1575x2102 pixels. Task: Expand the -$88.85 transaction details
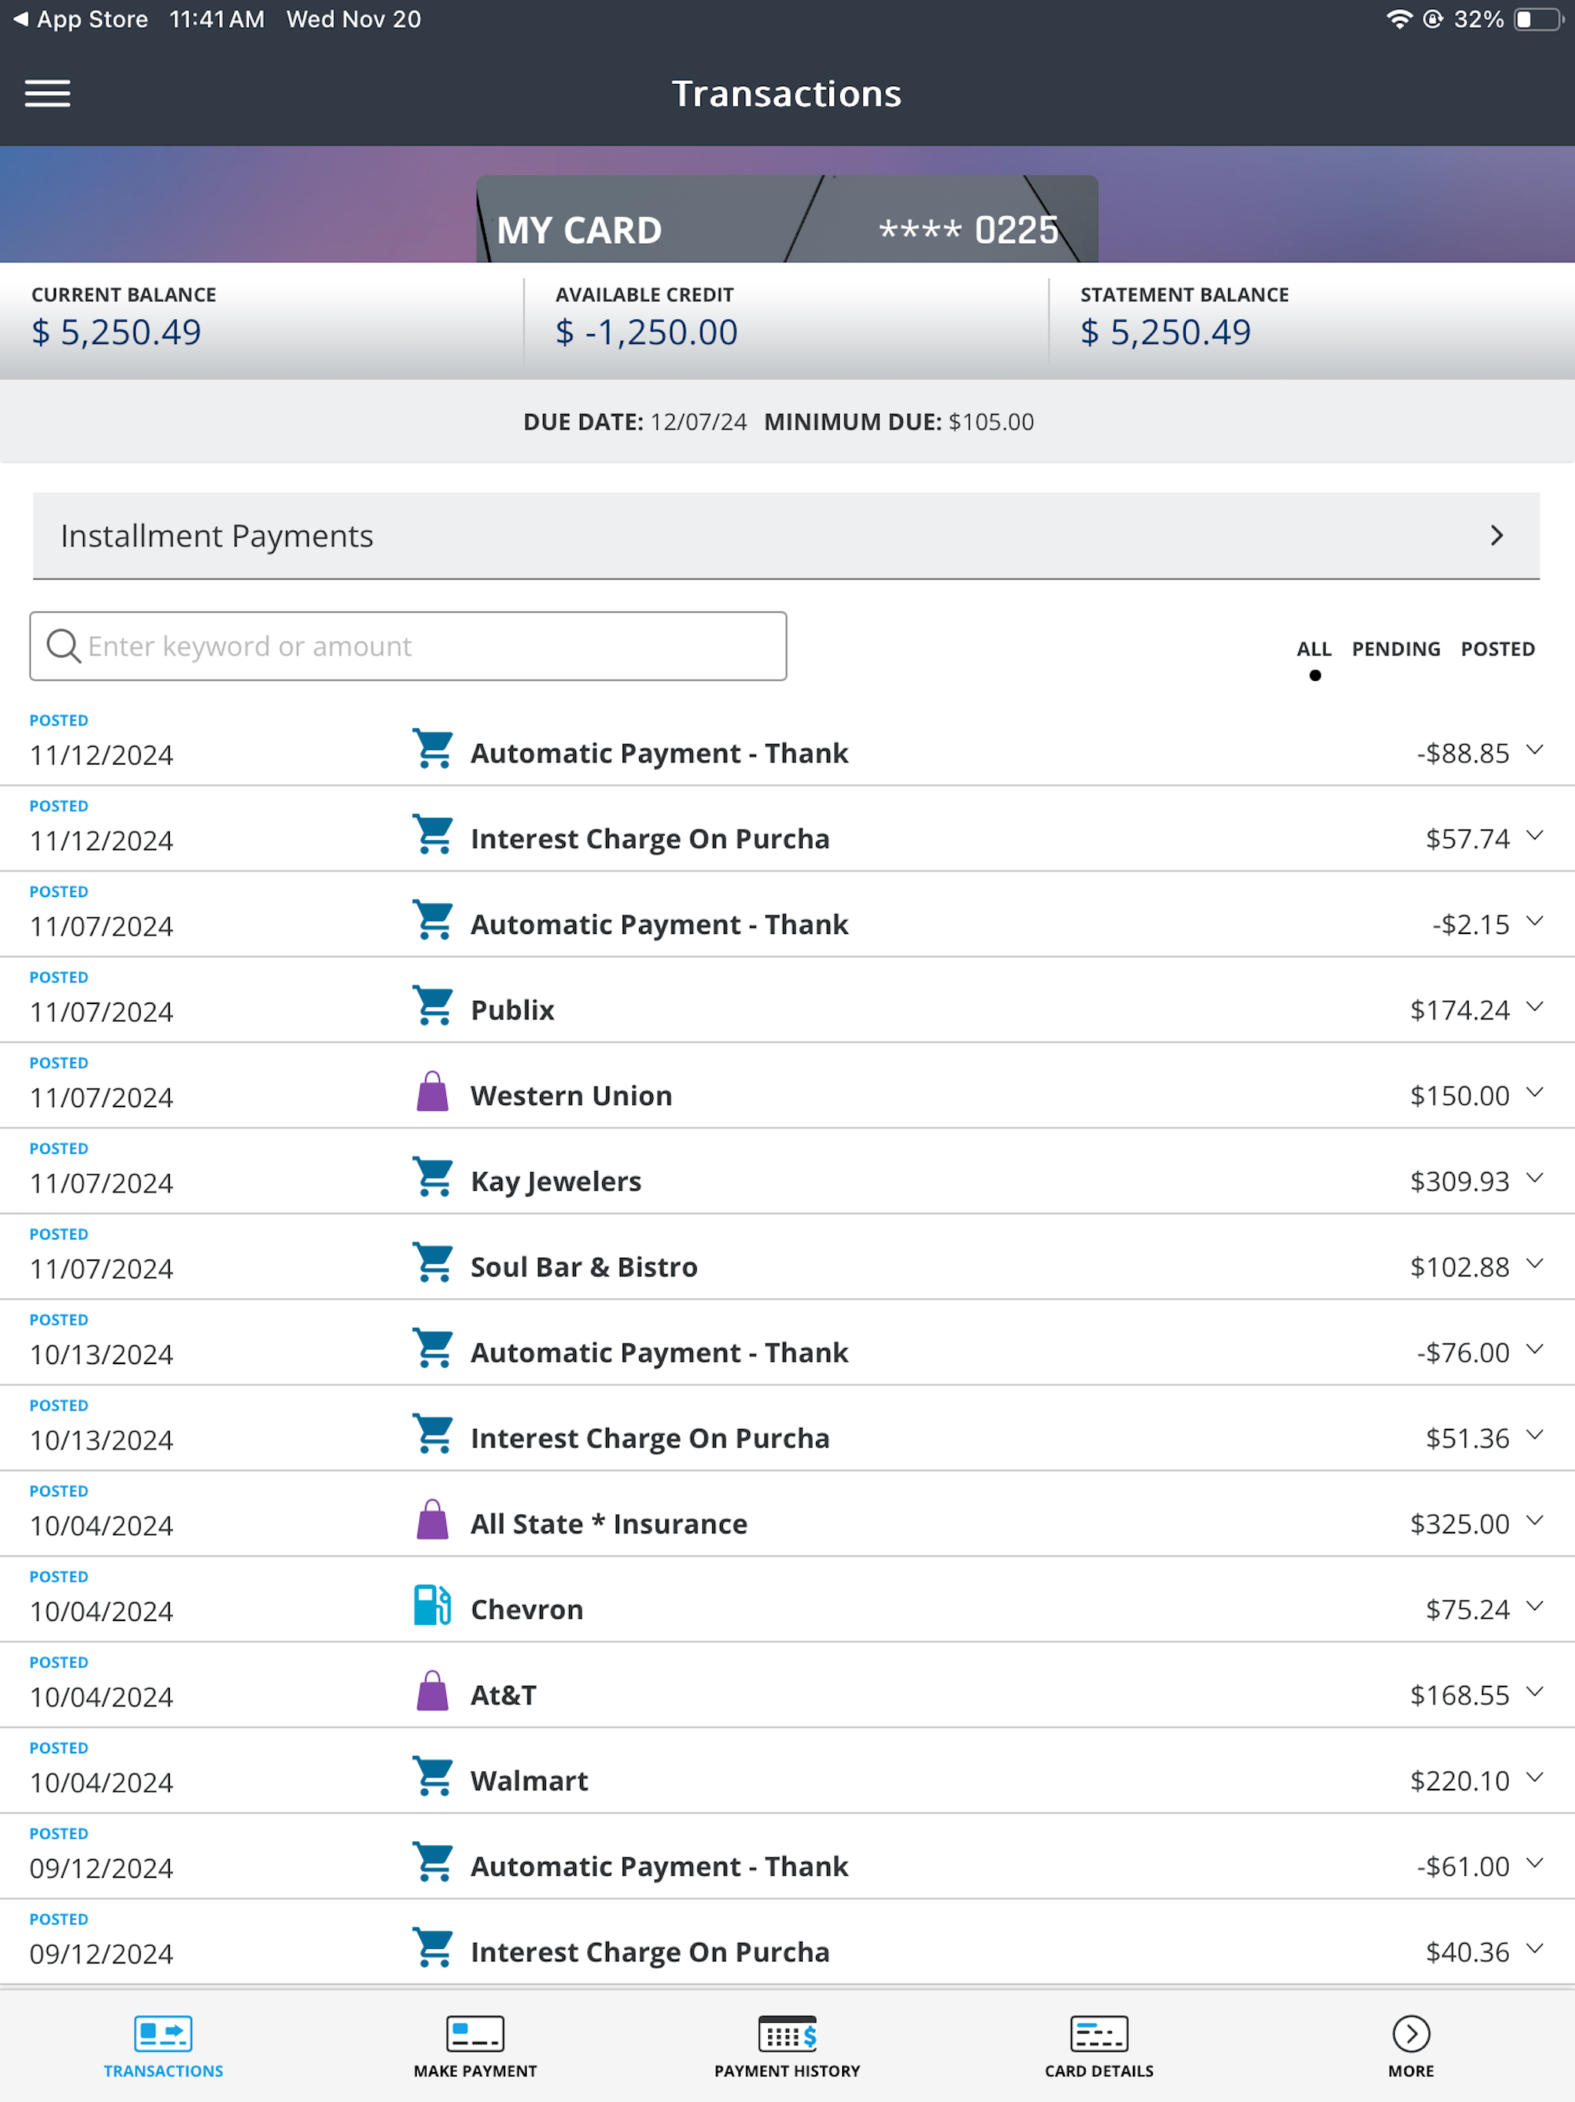coord(1535,749)
